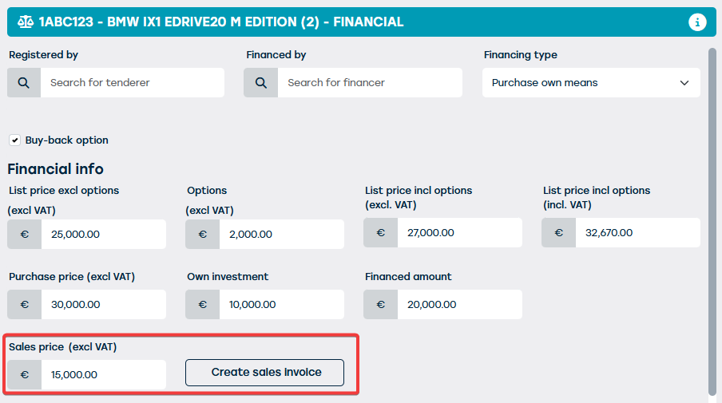Screen dimensions: 722x403
Task: Click the euro icon beside Purchase price
Action: tap(24, 305)
